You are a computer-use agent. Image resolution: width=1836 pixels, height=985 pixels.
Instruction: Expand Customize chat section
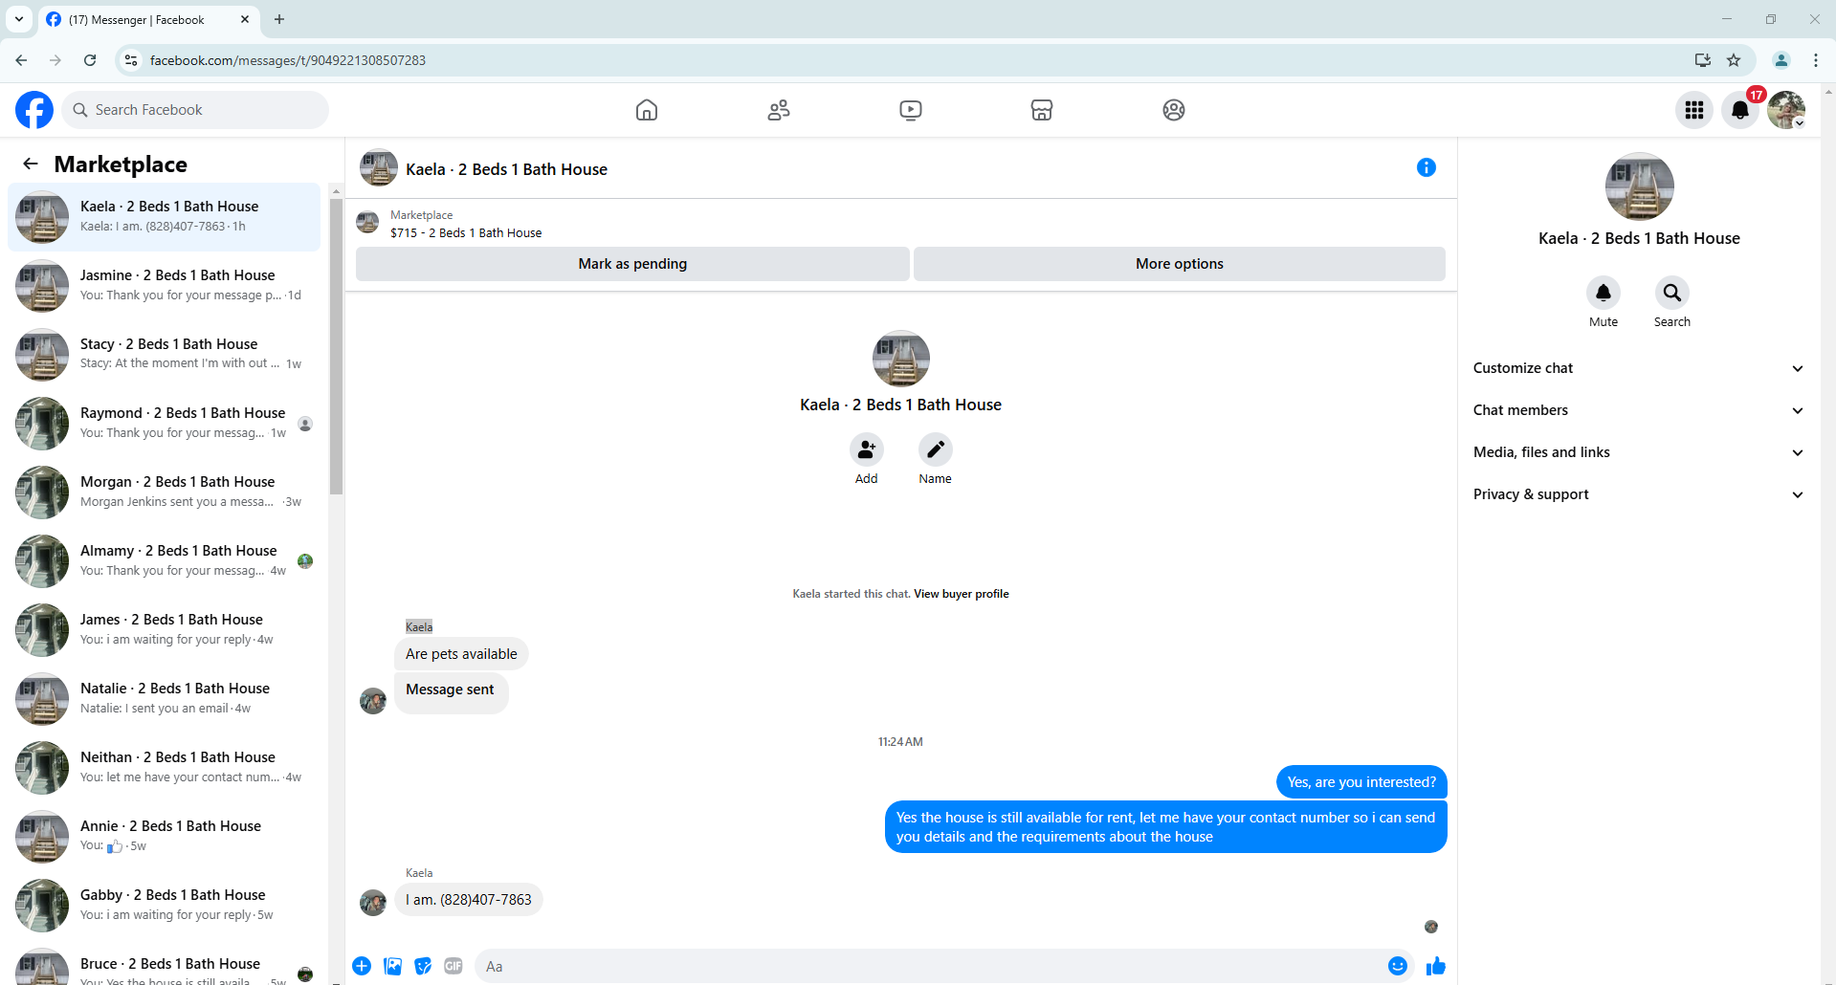[x=1638, y=368]
